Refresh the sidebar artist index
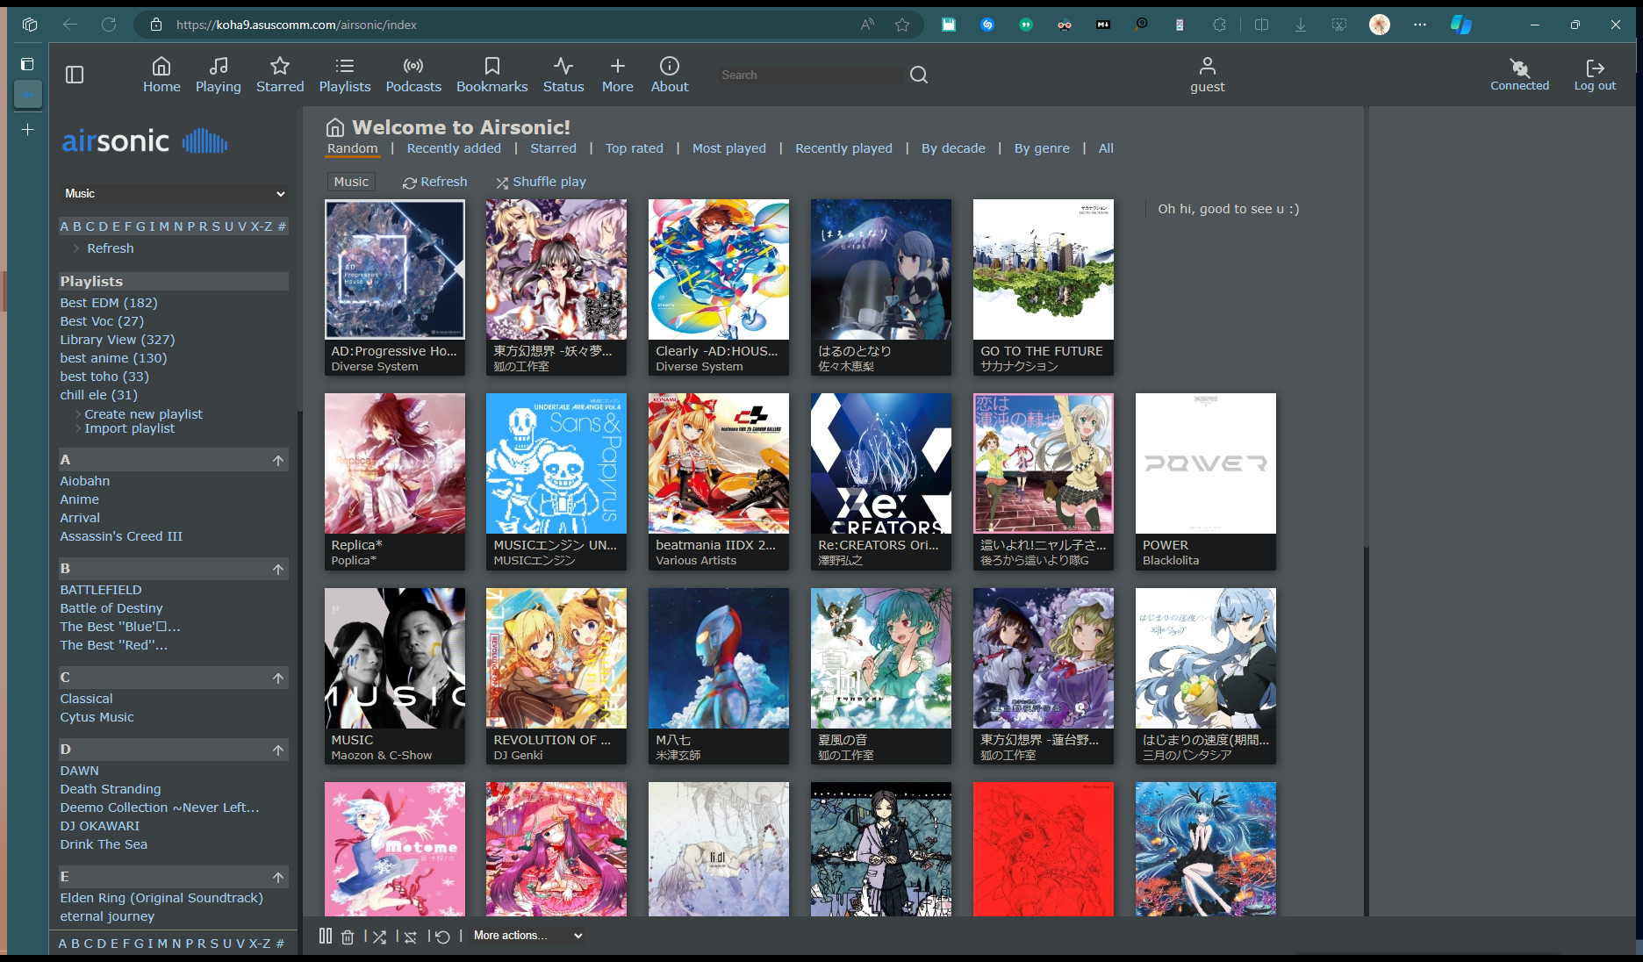This screenshot has height=962, width=1643. pos(110,248)
